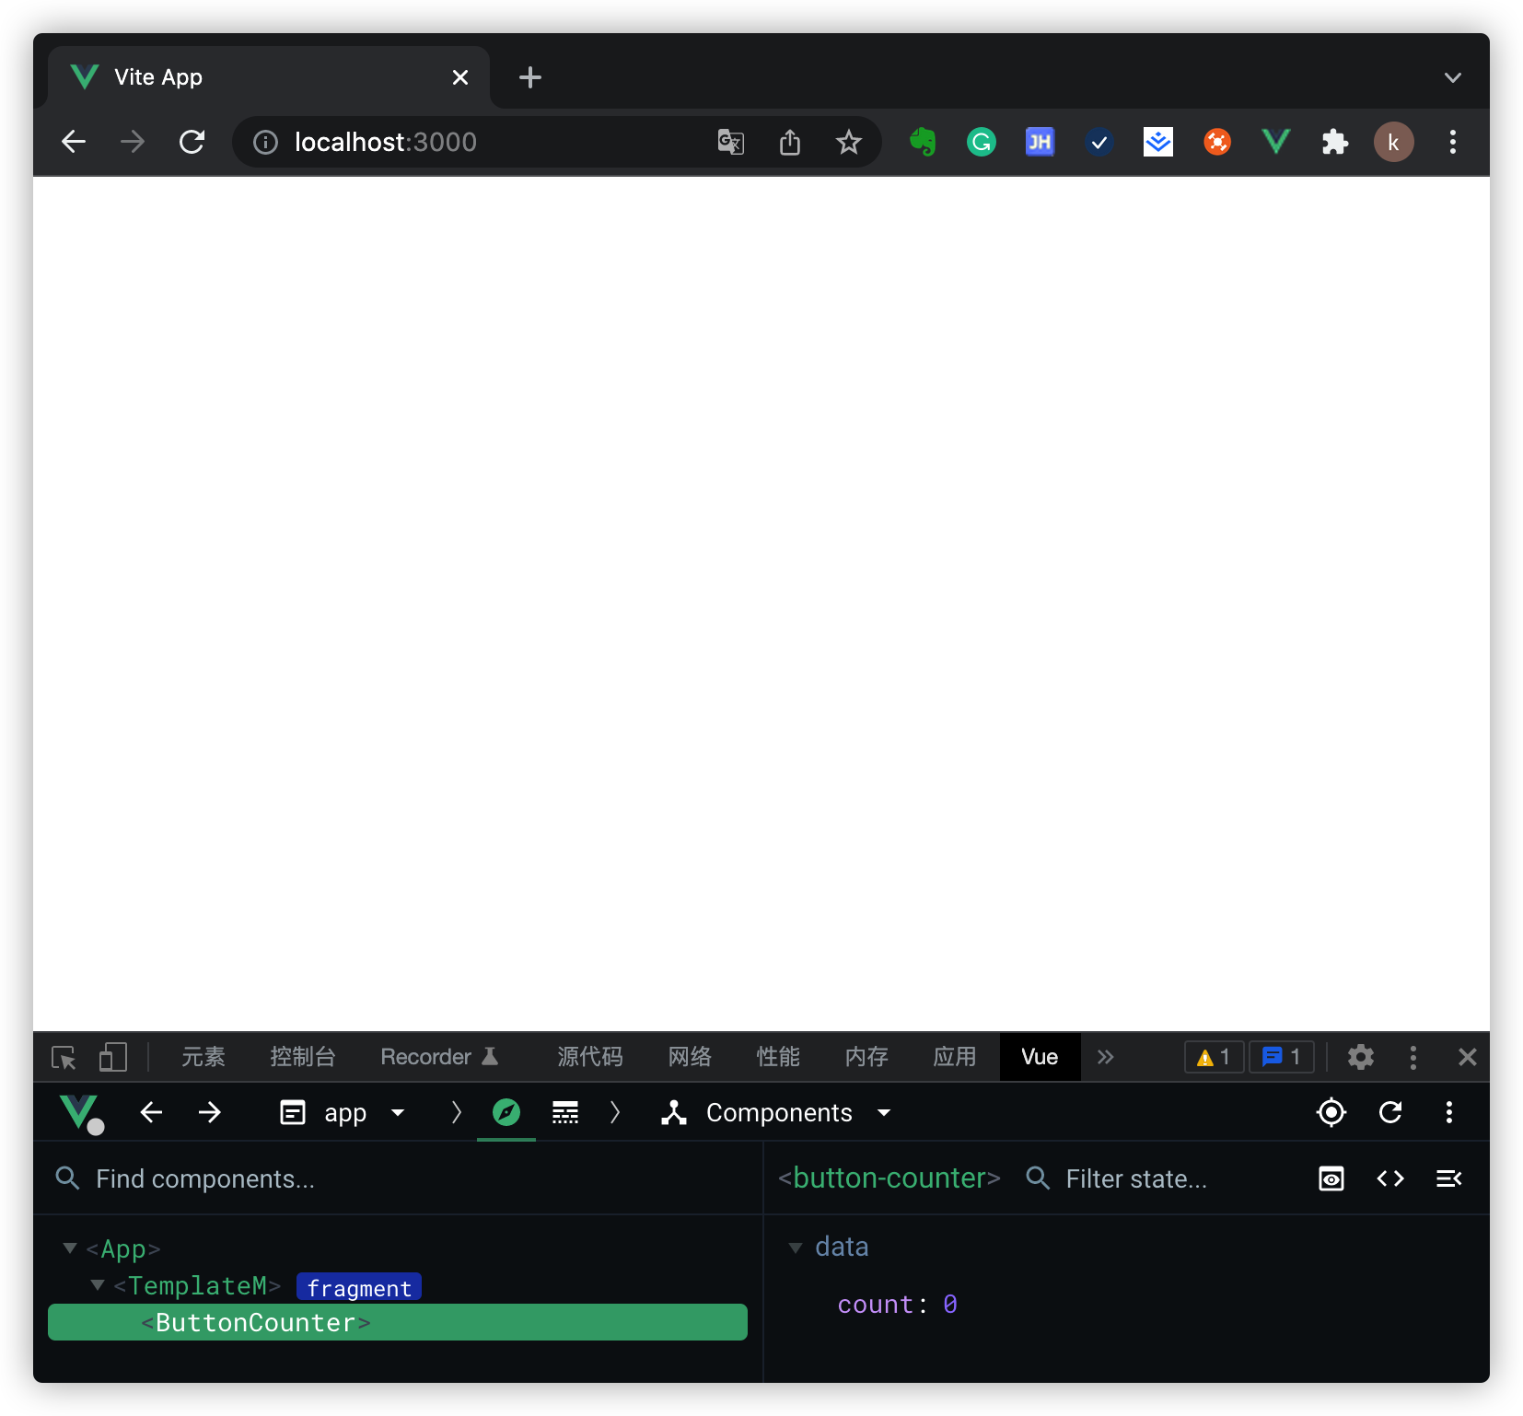
Task: Reload the localhost page
Action: point(192,142)
